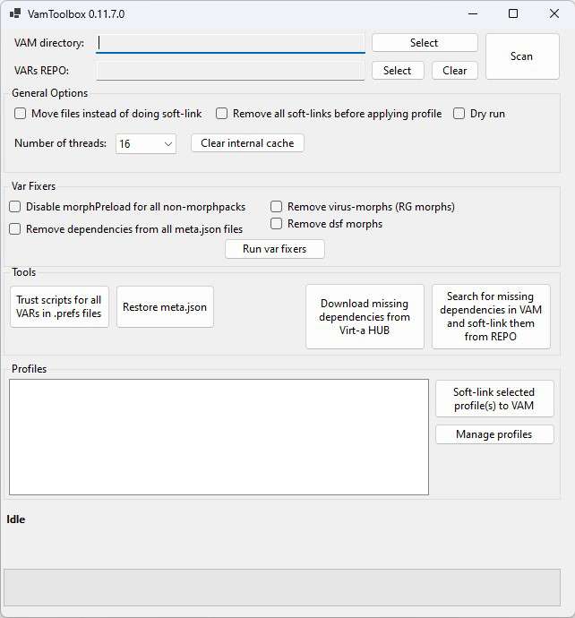
Task: Click Restore meta.json button
Action: tap(165, 307)
